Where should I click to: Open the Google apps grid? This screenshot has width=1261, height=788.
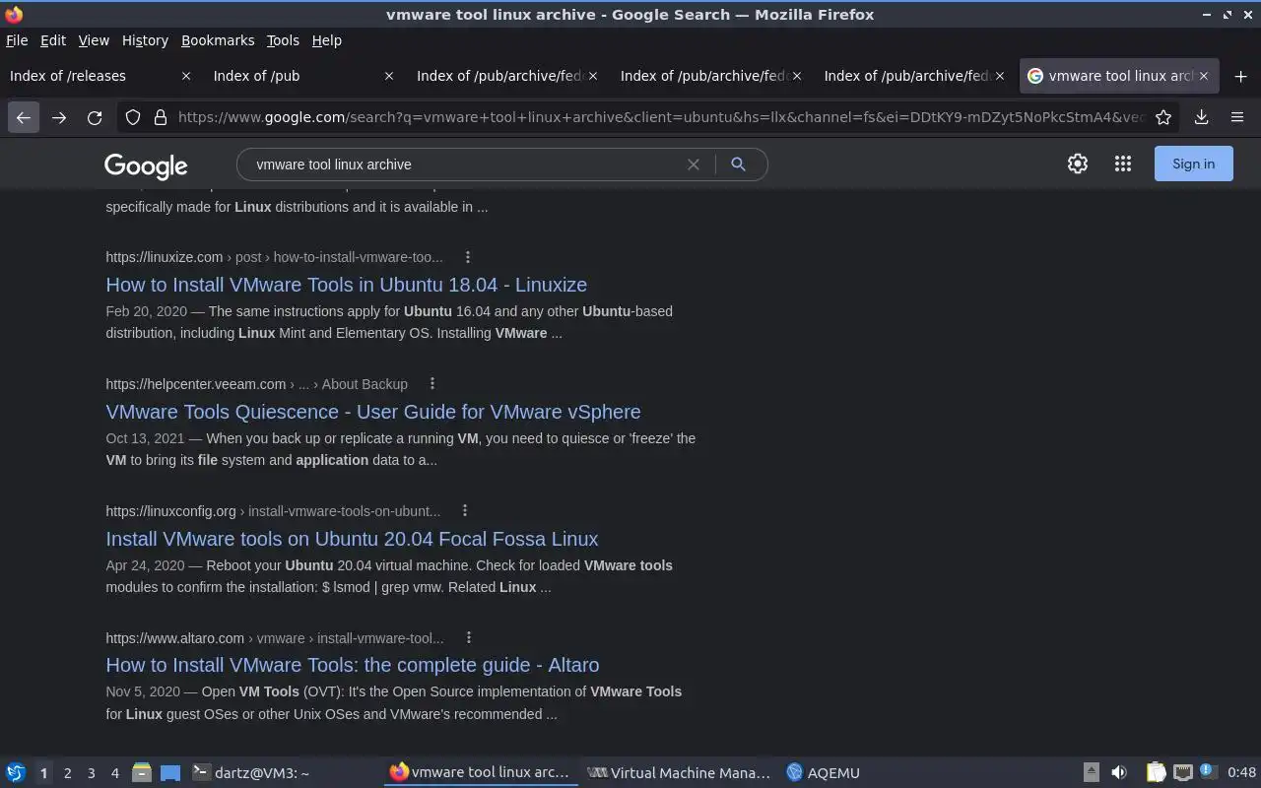pyautogui.click(x=1123, y=164)
